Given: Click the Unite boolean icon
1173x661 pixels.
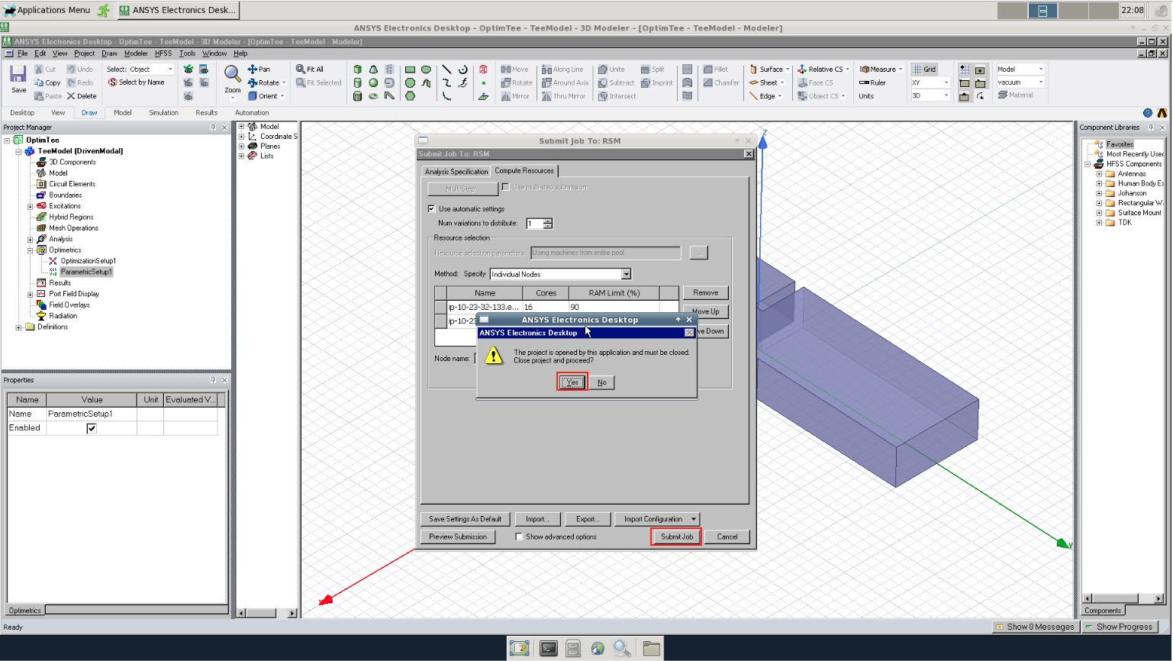Looking at the screenshot, I should [603, 69].
